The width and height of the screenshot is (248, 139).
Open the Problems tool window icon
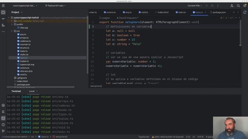[3, 124]
